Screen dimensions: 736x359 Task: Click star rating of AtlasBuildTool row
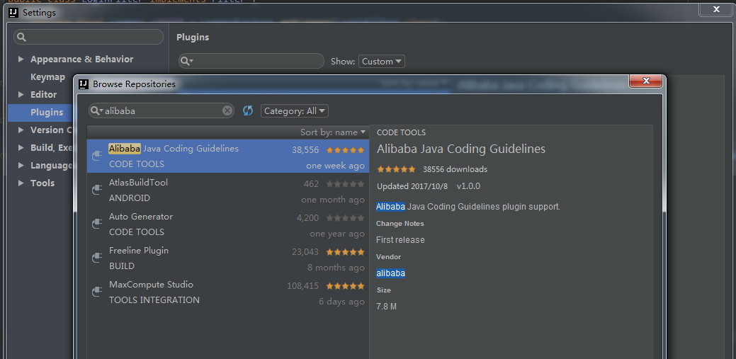click(345, 184)
